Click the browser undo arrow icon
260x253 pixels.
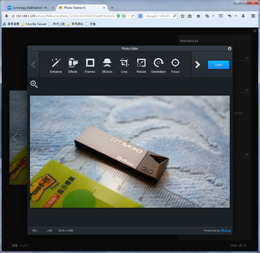coord(230,16)
